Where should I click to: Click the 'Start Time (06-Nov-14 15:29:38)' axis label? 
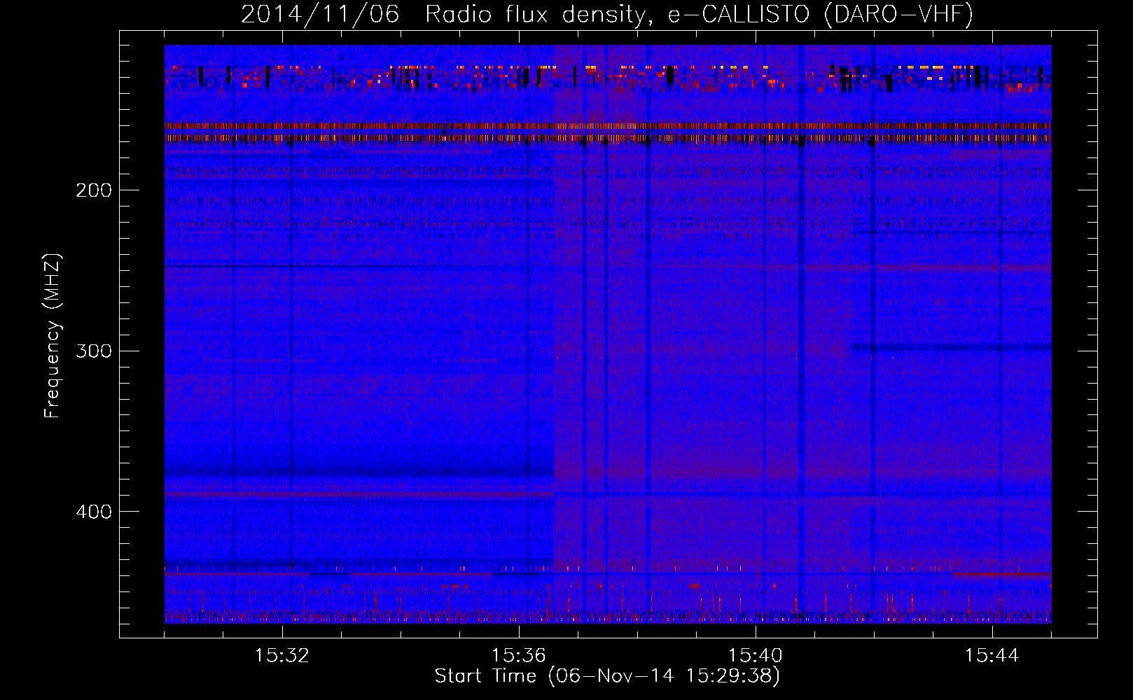[607, 676]
